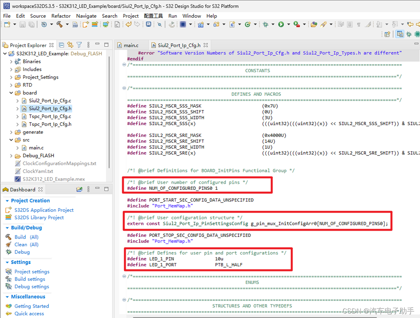Viewport: 420px width, 318px height.
Task: Open dropdown arrow next to New wizard
Action: [x=15, y=25]
